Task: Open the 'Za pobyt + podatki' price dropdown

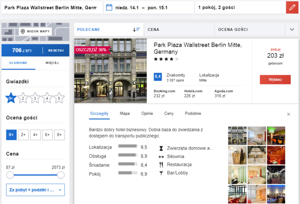Action: pos(35,190)
